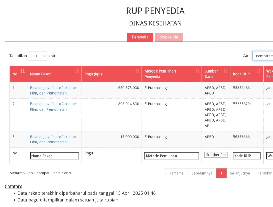273x207 pixels.
Task: Click the Kode RUP filter input
Action: tap(247, 156)
